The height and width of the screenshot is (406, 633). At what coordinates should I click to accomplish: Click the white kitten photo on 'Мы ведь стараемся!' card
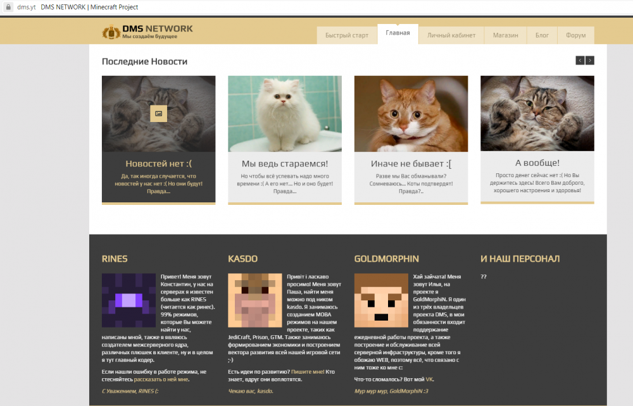coord(284,114)
